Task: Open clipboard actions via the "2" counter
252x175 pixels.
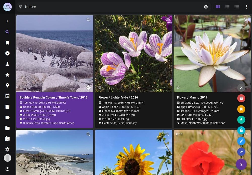Action: [x=241, y=164]
